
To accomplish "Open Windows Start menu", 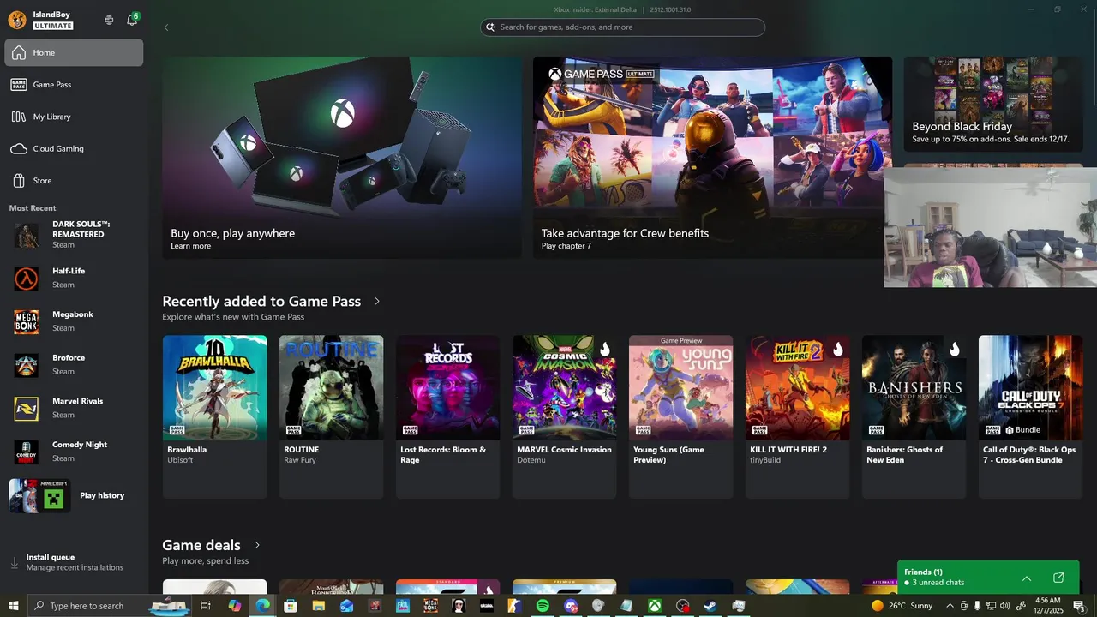I will [x=13, y=606].
